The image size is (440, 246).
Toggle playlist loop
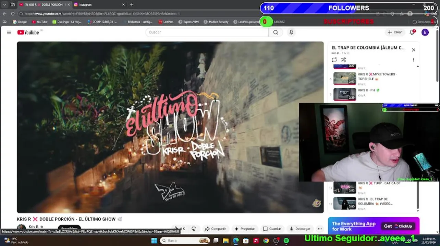pos(334,59)
